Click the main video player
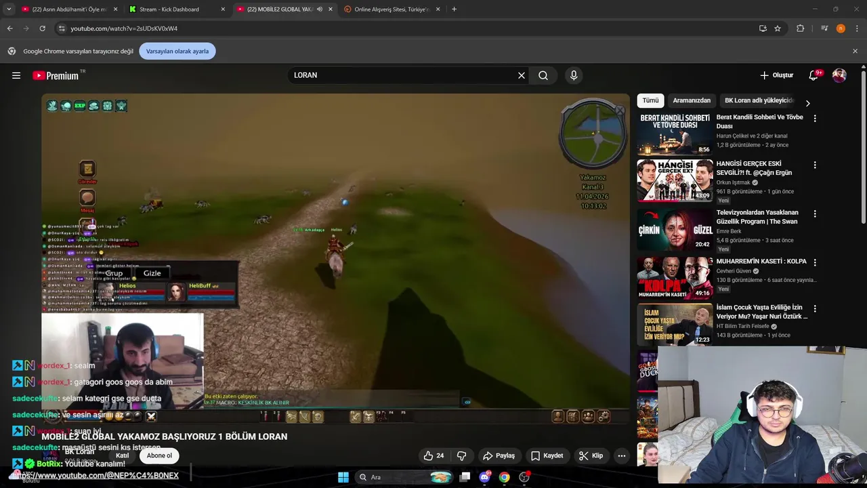The image size is (867, 488). coord(335,259)
